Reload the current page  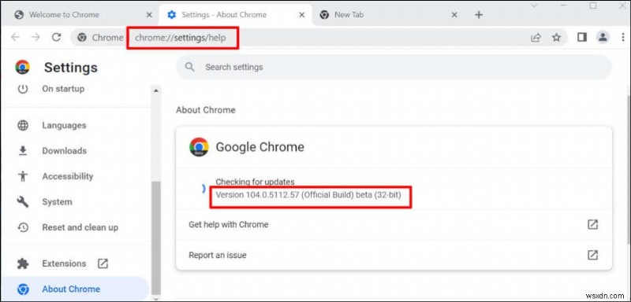(56, 37)
